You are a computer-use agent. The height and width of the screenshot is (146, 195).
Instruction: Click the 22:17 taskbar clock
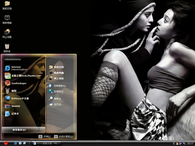(x=190, y=144)
